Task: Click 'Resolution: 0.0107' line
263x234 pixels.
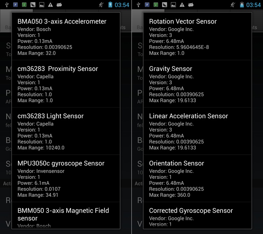Action: pyautogui.click(x=39, y=189)
